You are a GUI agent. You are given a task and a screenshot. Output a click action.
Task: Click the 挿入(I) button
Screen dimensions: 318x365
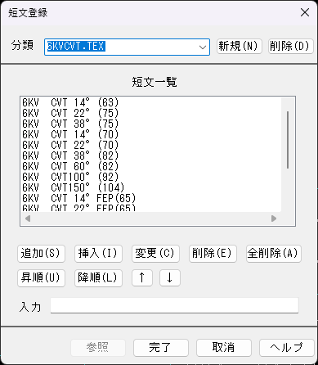click(x=98, y=254)
